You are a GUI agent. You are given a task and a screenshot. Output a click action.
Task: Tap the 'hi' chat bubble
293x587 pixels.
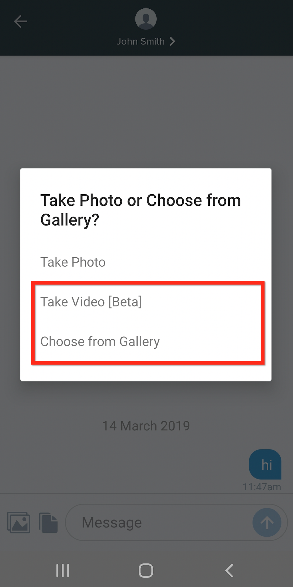pos(265,464)
